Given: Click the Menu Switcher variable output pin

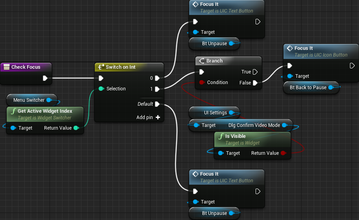Looking at the screenshot, I should click(49, 100).
